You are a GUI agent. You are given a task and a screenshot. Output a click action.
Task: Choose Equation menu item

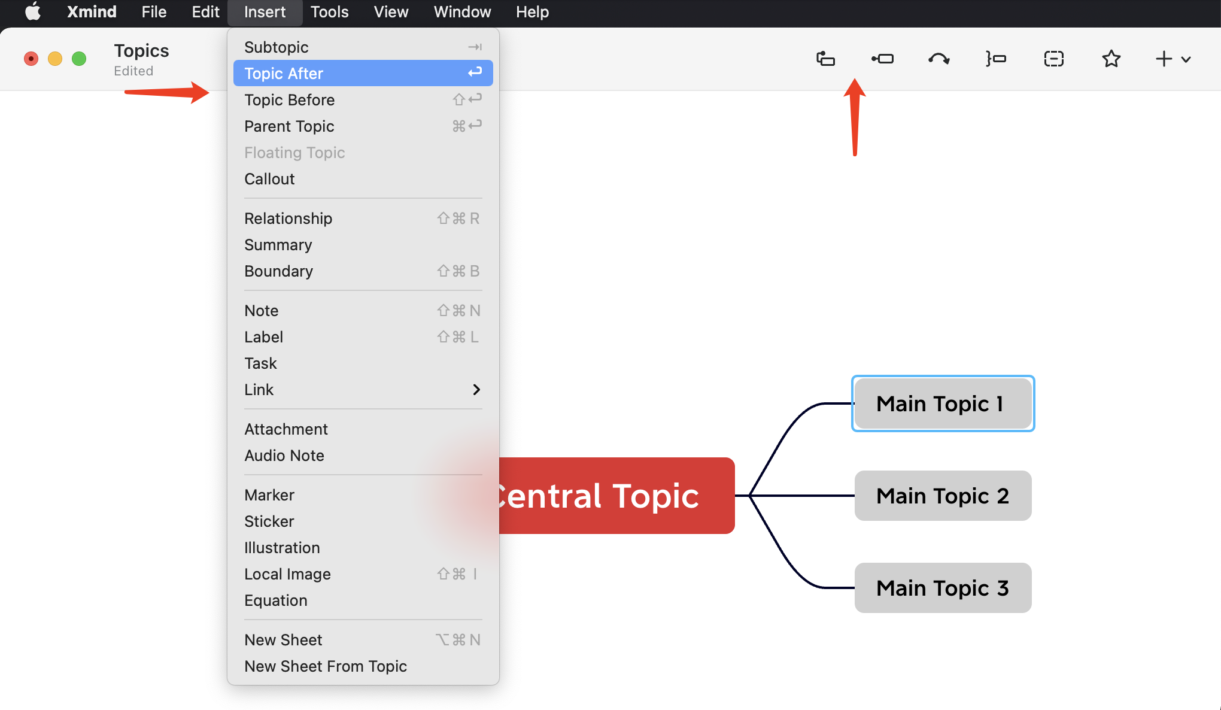363,600
